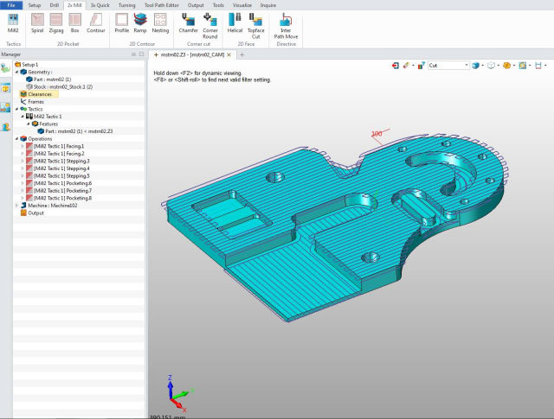Click the pencil-shaped icon in the view toolbar
This screenshot has width=554, height=419.
[406, 66]
